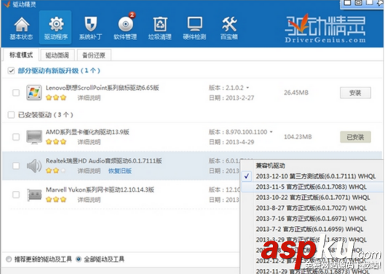Click the 部分驱动有新版升级（1个） heading

(59, 71)
